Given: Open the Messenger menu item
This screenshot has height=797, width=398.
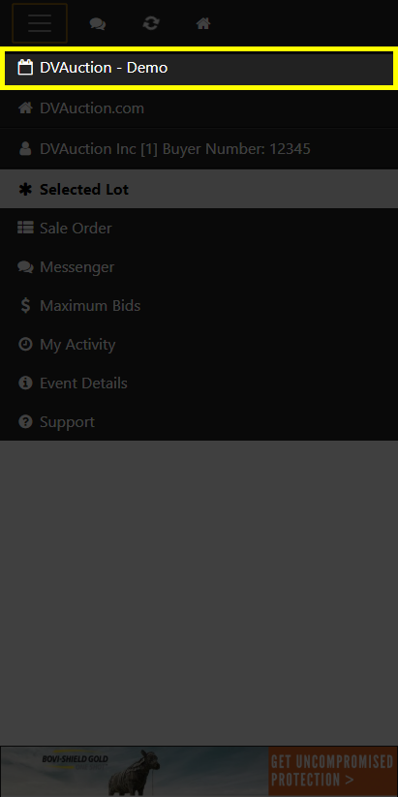Looking at the screenshot, I should (x=199, y=267).
